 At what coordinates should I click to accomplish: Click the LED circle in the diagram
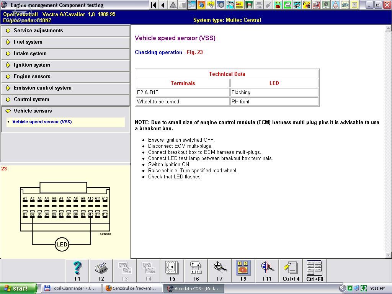click(62, 245)
